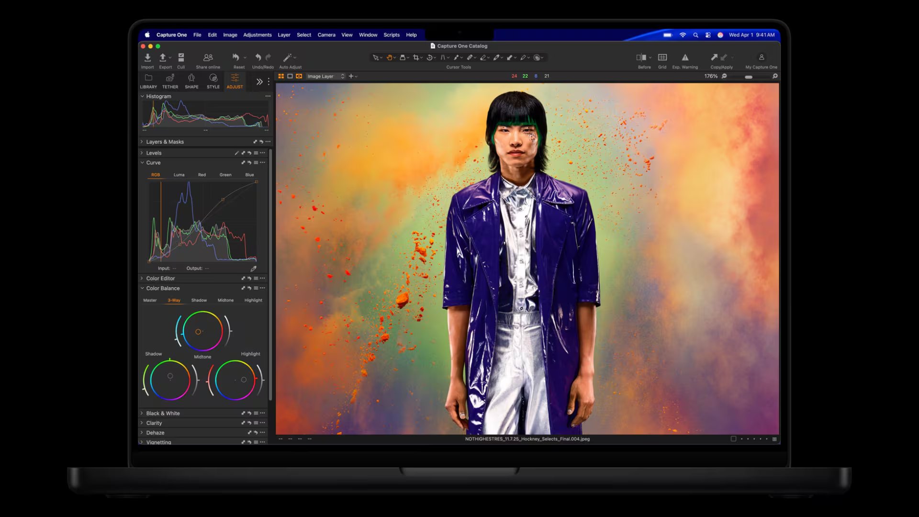Screen dimensions: 919x517
Task: Click the Cull icon
Action: click(x=181, y=58)
